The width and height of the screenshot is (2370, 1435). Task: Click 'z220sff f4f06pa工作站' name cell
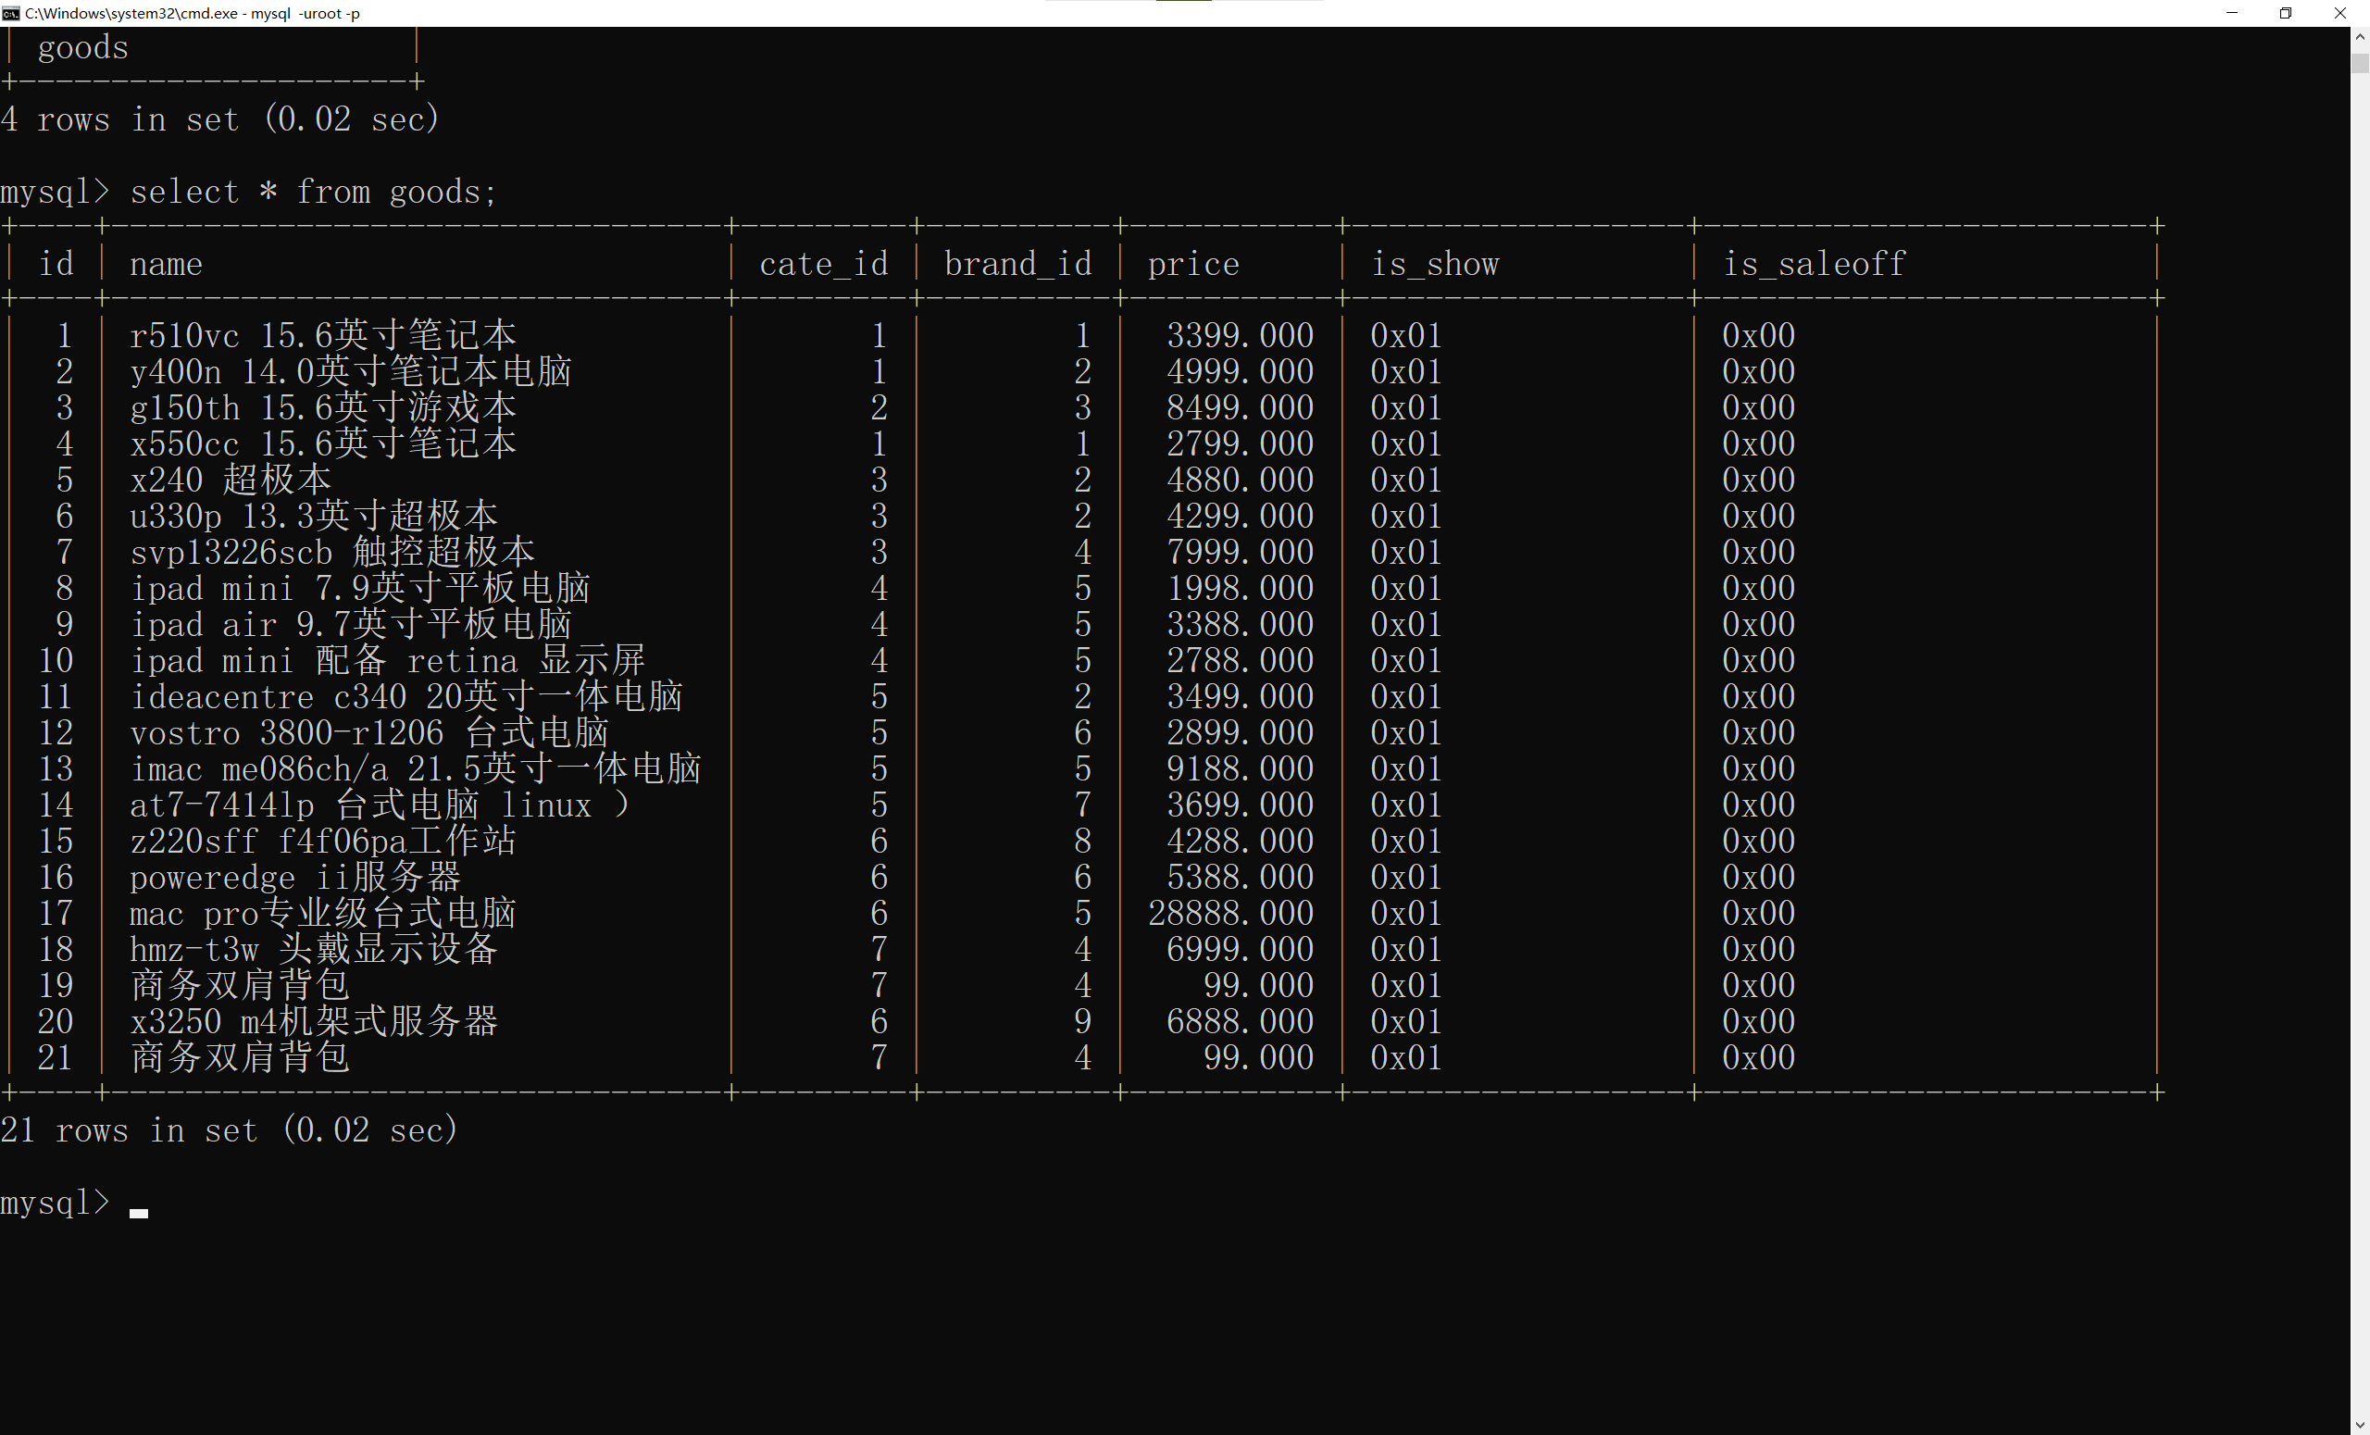[323, 841]
